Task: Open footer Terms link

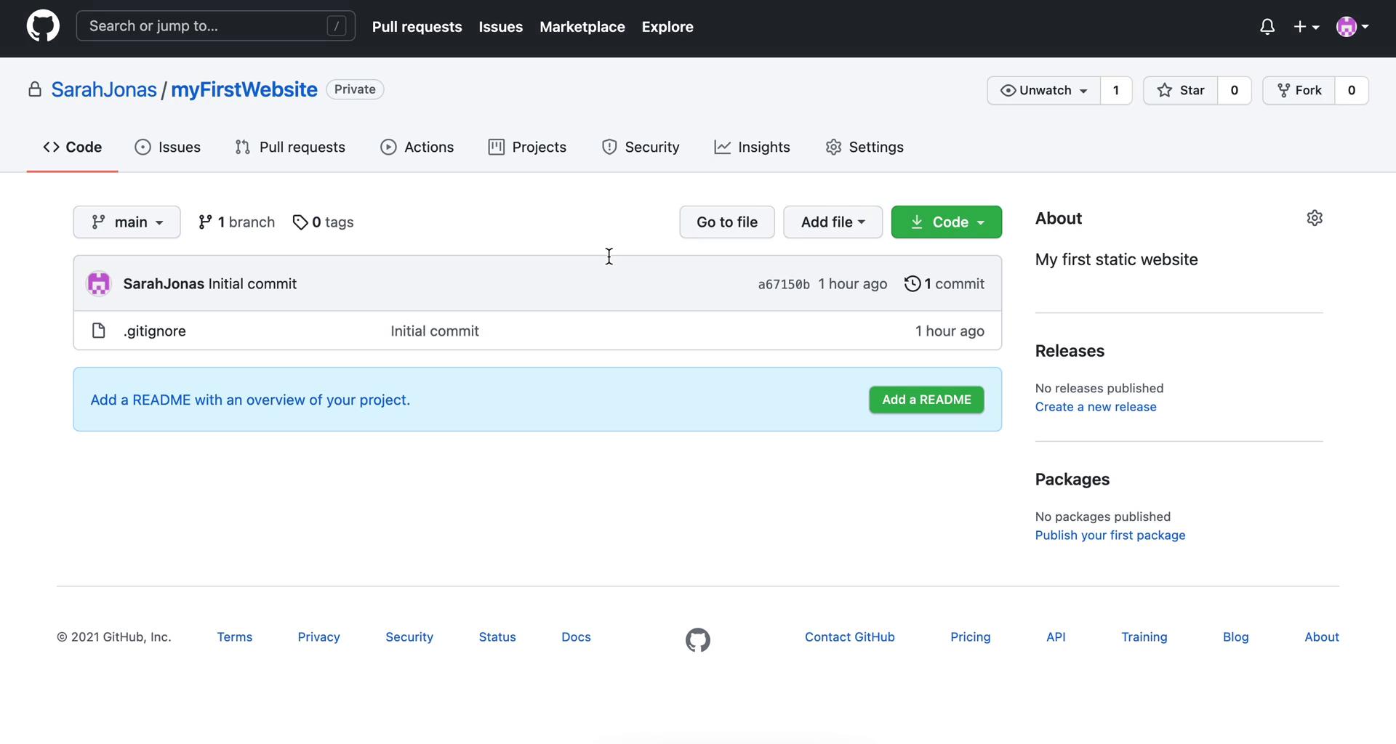Action: coord(235,636)
